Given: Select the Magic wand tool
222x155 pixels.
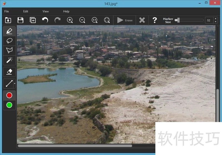Looking at the screenshot, I should (9, 60).
